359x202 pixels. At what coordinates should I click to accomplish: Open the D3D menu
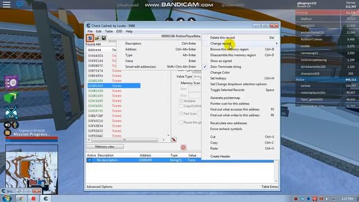point(119,31)
